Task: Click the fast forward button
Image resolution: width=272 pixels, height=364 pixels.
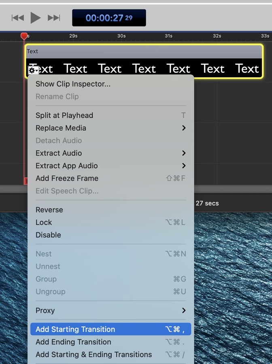Action: click(54, 18)
